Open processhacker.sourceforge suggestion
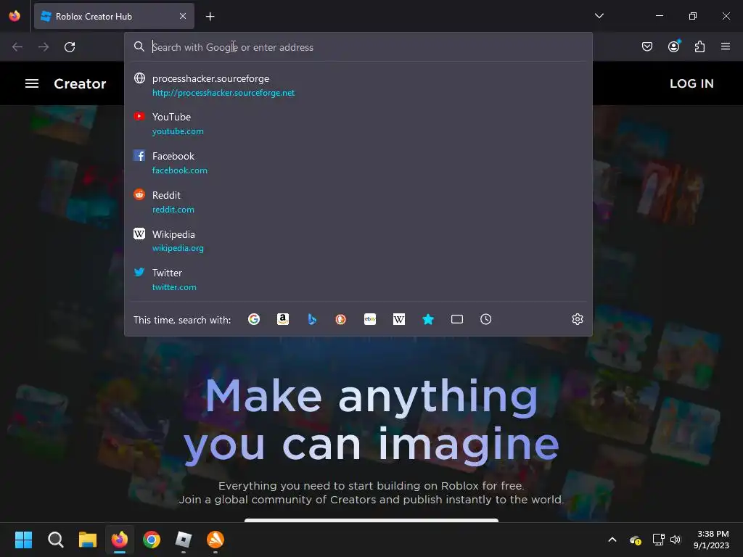743x557 pixels. coord(358,86)
